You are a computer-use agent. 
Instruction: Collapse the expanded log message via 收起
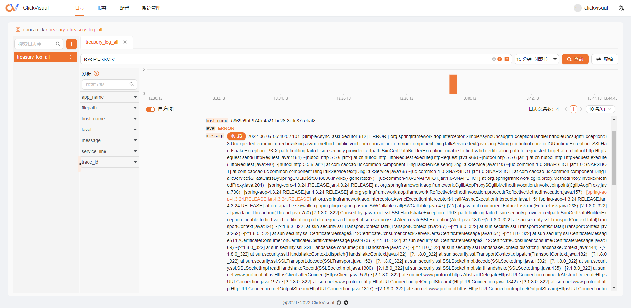click(x=236, y=136)
